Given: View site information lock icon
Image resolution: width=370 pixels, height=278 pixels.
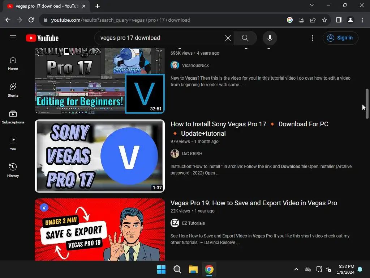Looking at the screenshot, I should point(46,20).
